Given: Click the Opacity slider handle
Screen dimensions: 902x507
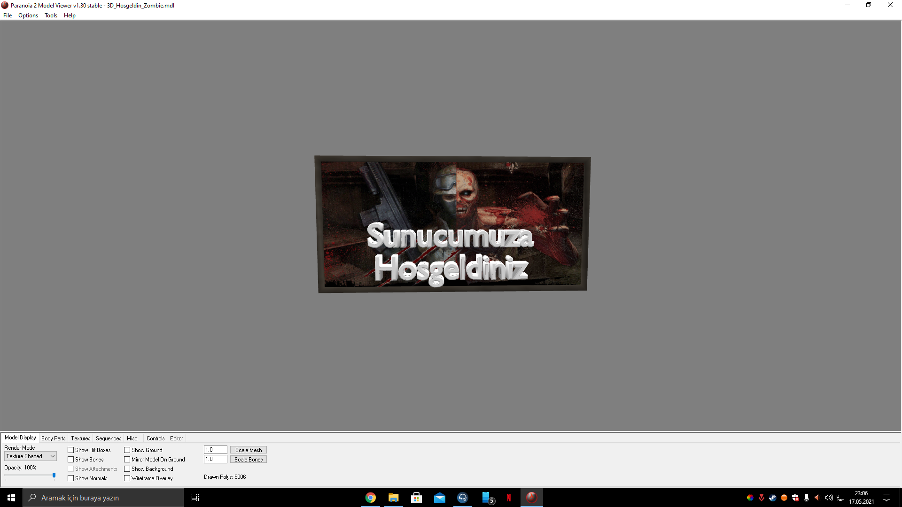Looking at the screenshot, I should [54, 476].
